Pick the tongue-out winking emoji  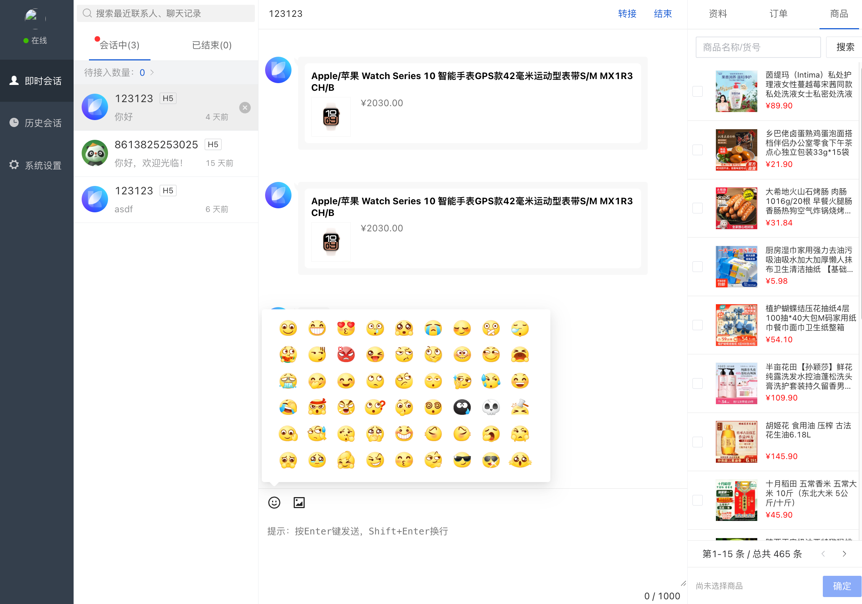coord(375,354)
